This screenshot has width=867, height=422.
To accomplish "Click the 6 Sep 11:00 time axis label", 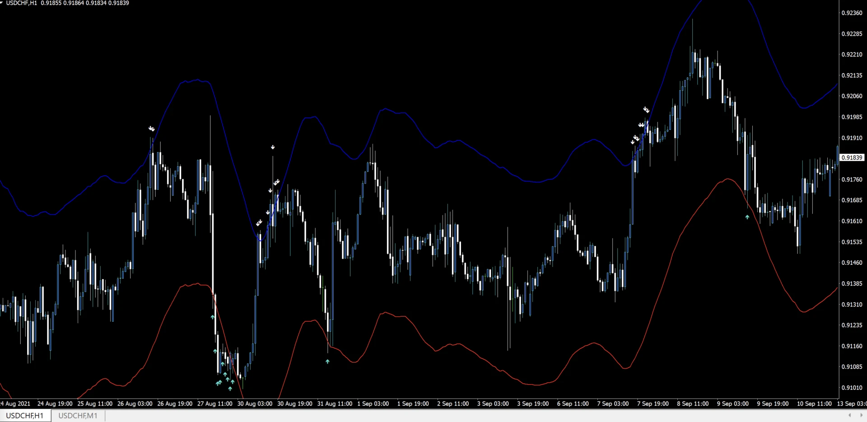I will tap(573, 403).
